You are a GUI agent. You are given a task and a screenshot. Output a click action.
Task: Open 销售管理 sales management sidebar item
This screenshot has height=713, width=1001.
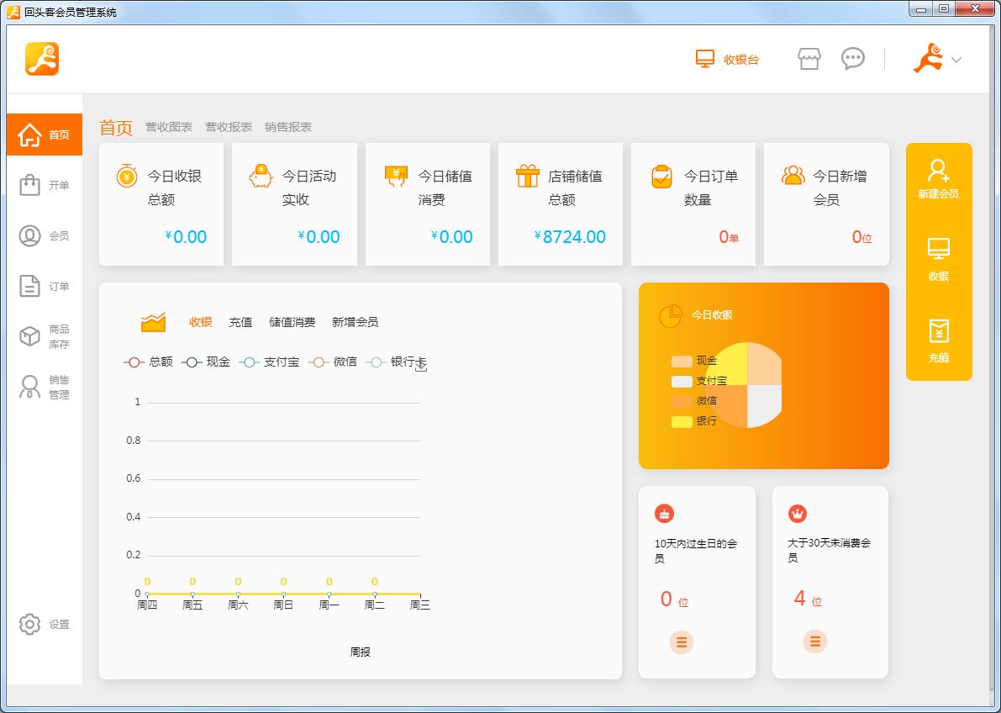point(44,387)
